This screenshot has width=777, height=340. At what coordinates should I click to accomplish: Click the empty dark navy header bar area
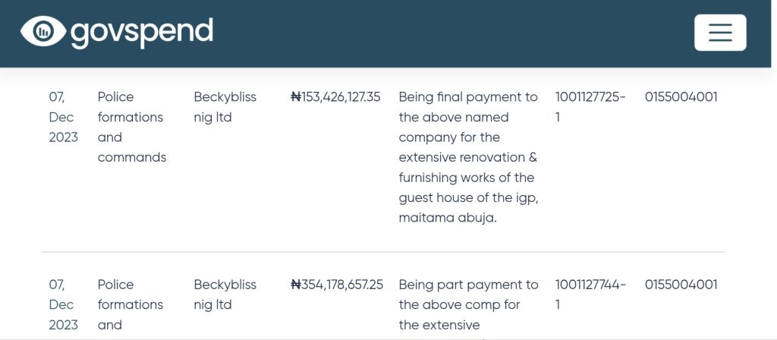[x=455, y=33]
